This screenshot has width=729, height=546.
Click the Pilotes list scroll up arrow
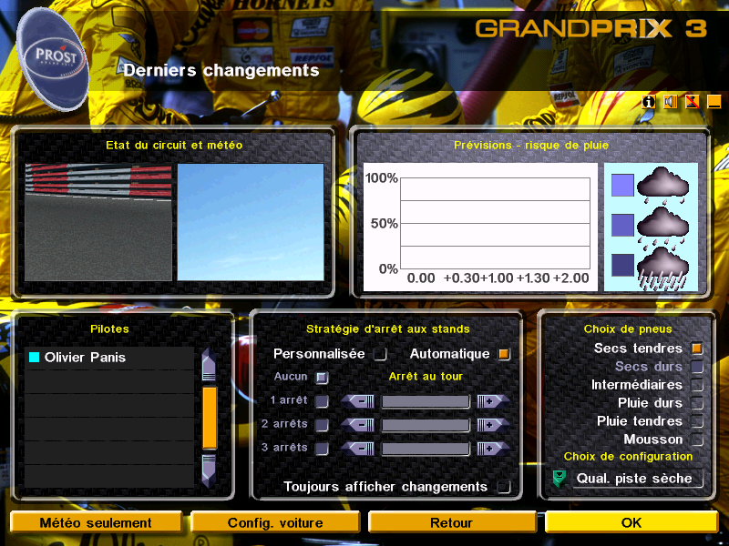(209, 365)
